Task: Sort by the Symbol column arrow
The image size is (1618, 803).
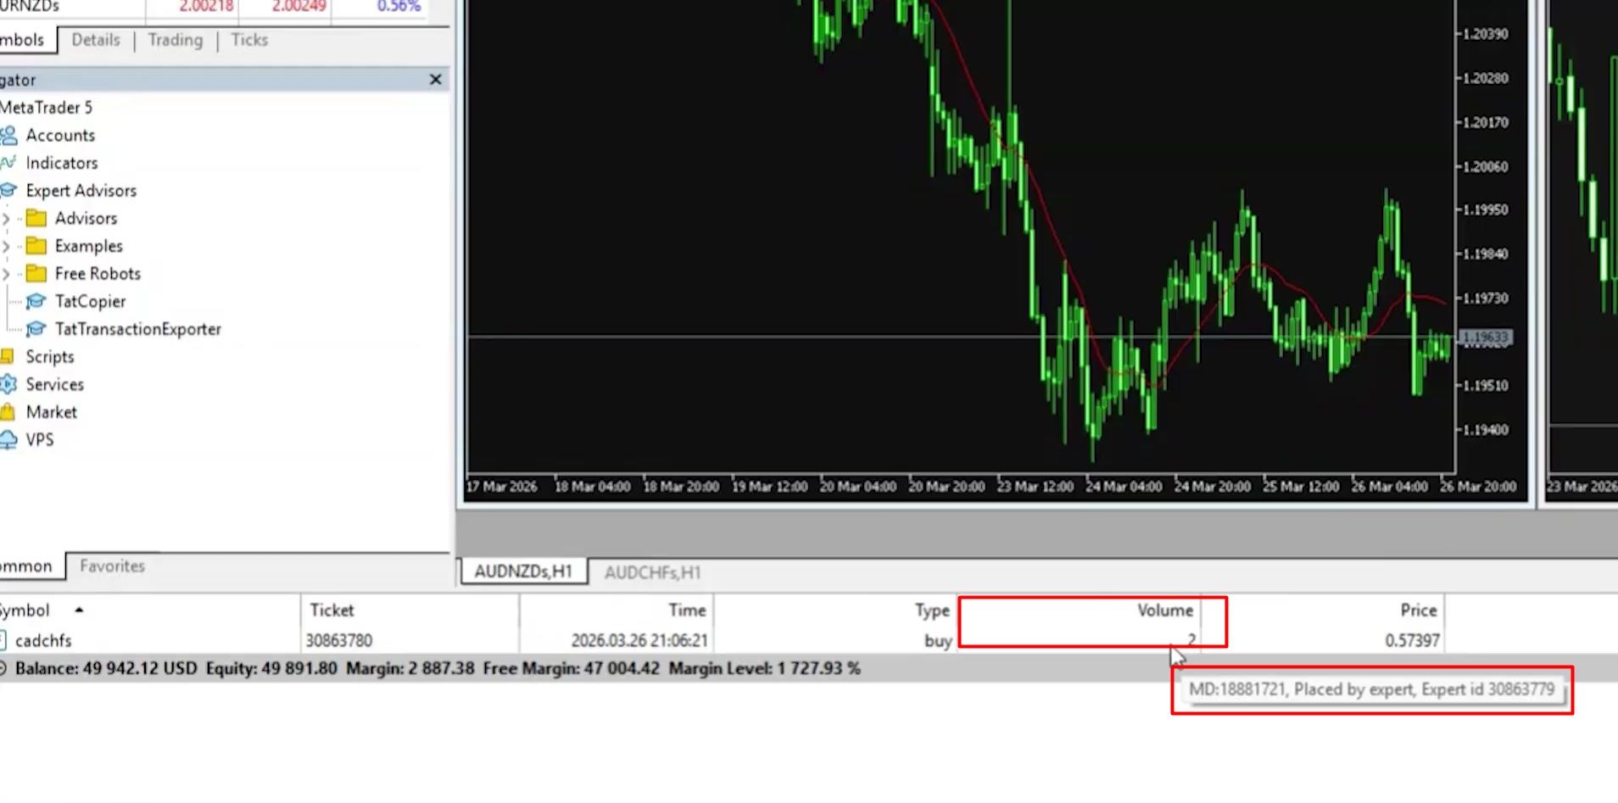Action: point(79,610)
